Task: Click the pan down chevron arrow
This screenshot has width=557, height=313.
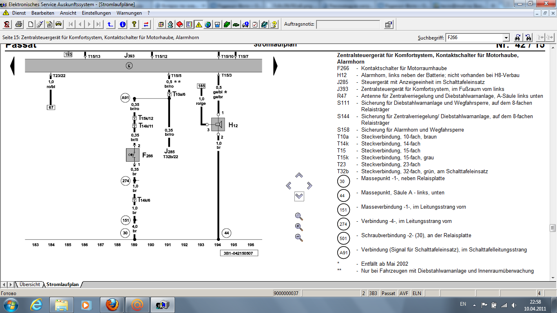Action: pos(299,196)
